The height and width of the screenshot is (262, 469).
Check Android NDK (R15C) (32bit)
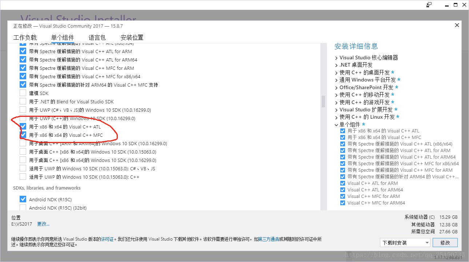coord(23,208)
